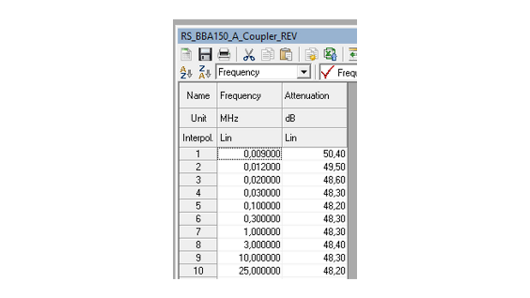Screen dimensions: 530x298
Task: Click the Lin interpolation cell under Frequency
Action: click(249, 138)
